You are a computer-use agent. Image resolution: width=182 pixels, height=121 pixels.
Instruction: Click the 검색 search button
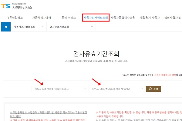[x=153, y=89]
